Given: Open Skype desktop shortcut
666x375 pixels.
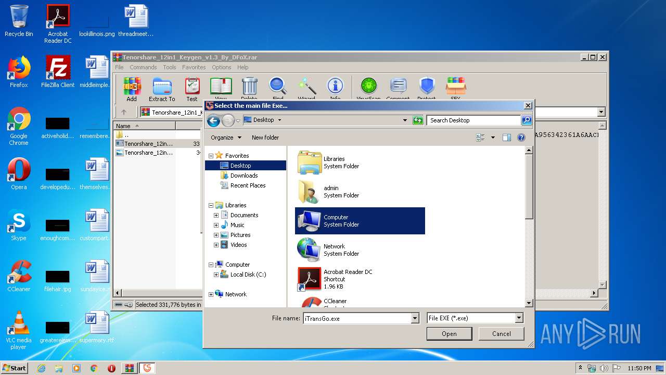Looking at the screenshot, I should coord(19,225).
